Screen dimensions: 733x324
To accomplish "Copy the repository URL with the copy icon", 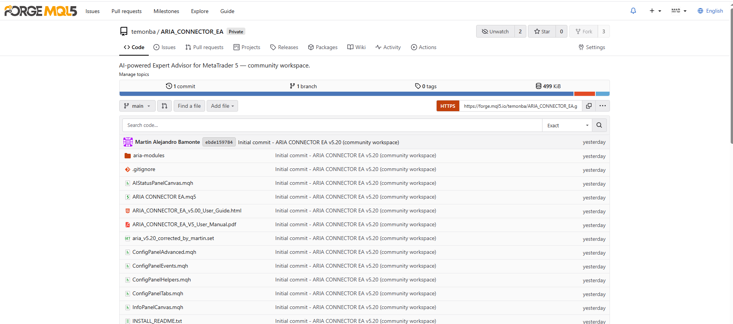I will coord(589,106).
